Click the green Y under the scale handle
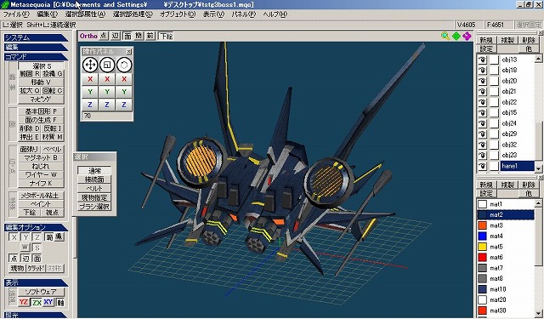This screenshot has height=319, width=544. pos(107,92)
